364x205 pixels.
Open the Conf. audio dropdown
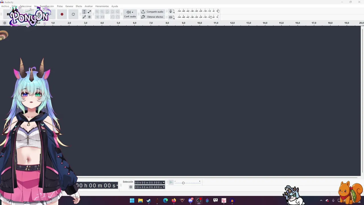[130, 14]
